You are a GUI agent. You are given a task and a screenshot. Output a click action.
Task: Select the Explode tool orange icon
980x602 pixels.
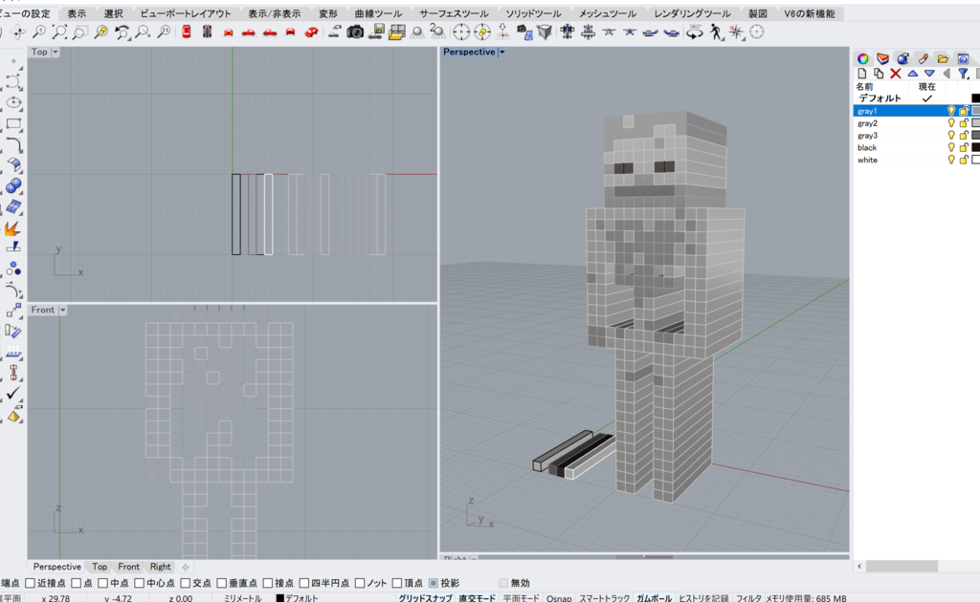(x=12, y=229)
